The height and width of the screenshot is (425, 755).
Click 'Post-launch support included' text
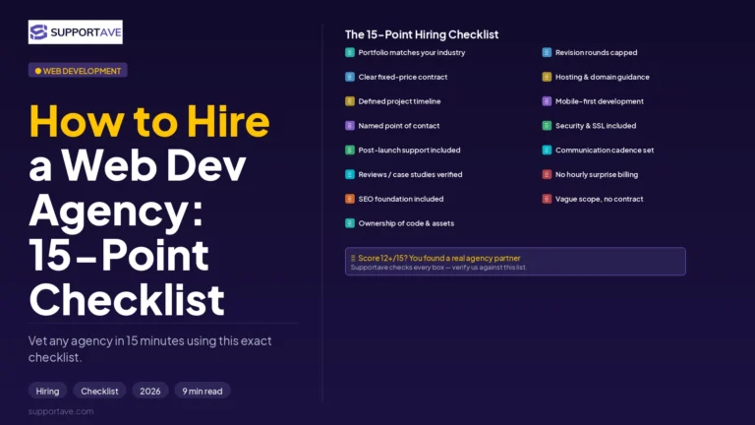point(409,150)
